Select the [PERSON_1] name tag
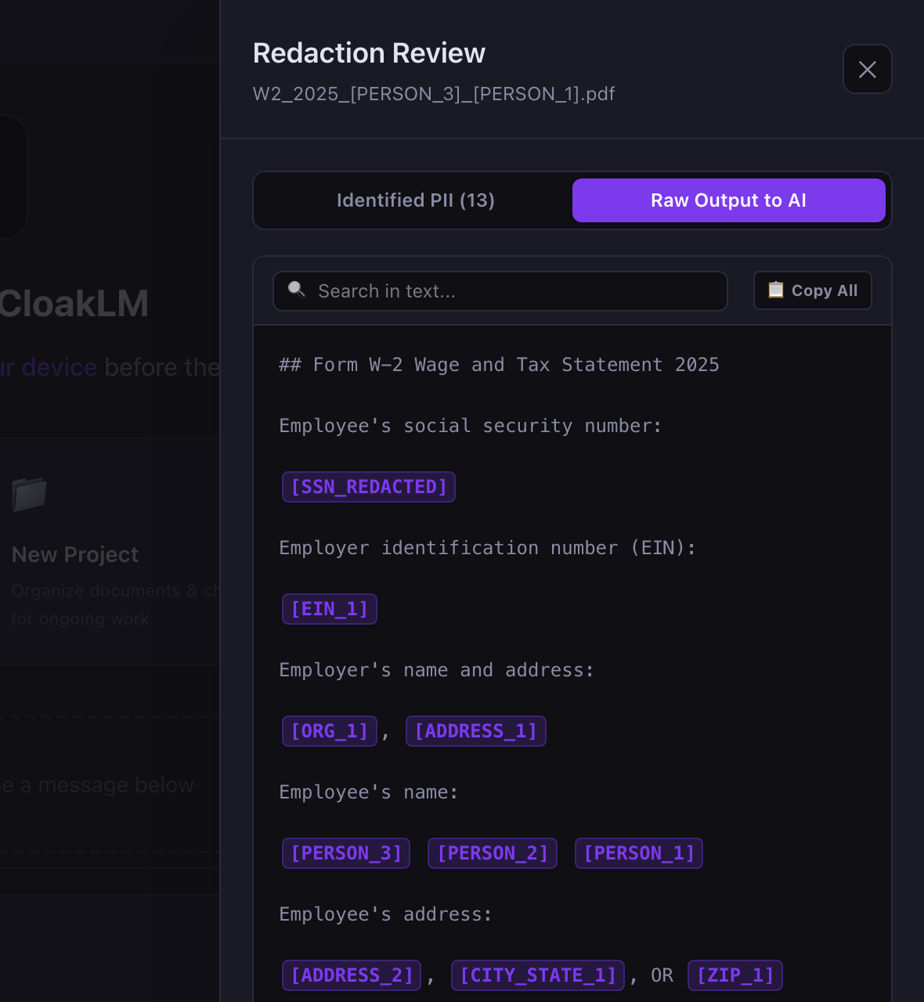 (x=639, y=853)
